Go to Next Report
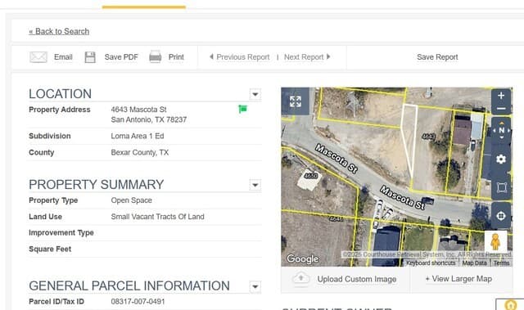The image size is (524, 310). [307, 57]
